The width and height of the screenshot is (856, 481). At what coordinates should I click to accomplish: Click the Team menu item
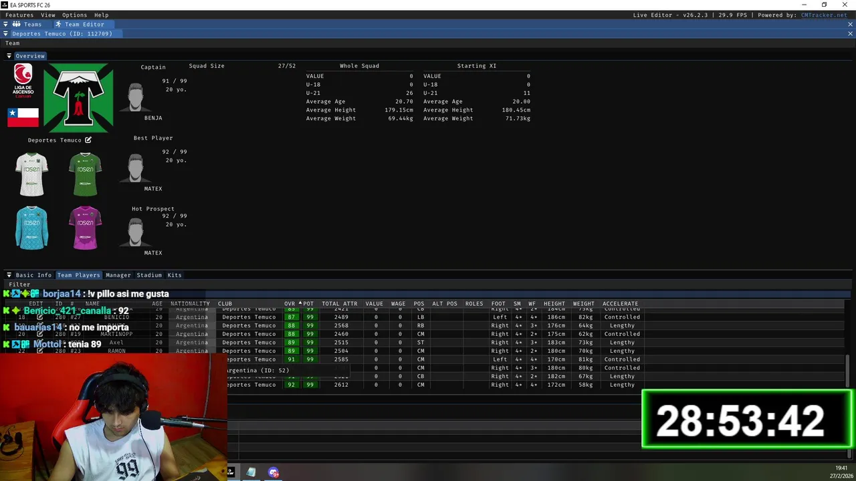pyautogui.click(x=13, y=43)
